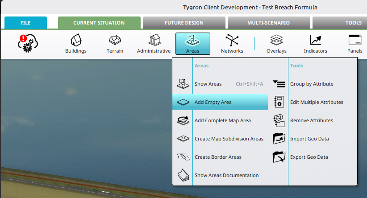367x198 pixels.
Task: Select the Terrain toolbar icon
Action: pos(116,41)
